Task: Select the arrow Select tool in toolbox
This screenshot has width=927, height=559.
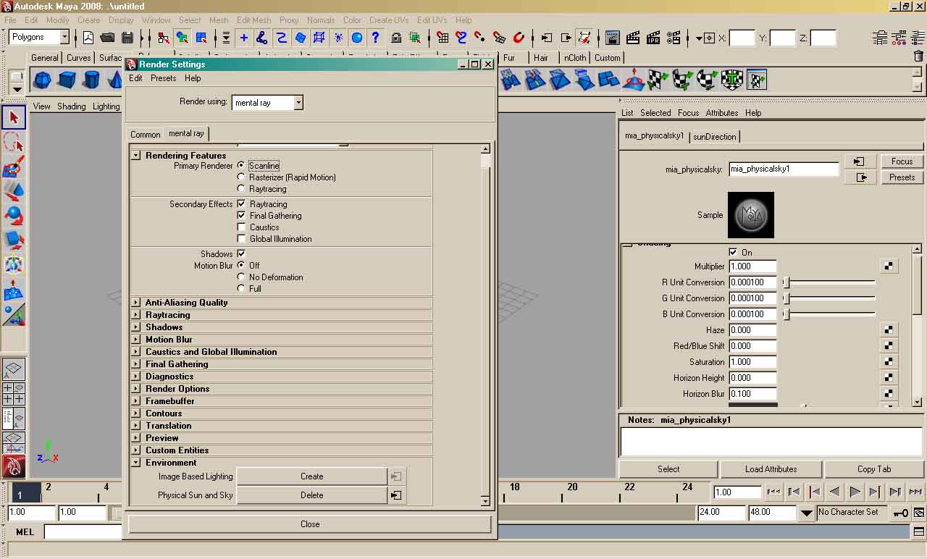Action: [14, 117]
